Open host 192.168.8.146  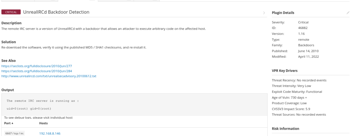click(x=50, y=134)
